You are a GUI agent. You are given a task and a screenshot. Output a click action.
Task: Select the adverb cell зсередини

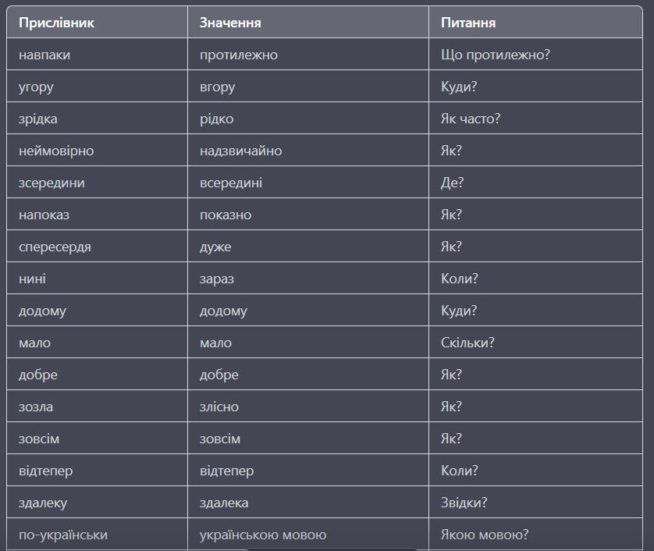(x=52, y=183)
